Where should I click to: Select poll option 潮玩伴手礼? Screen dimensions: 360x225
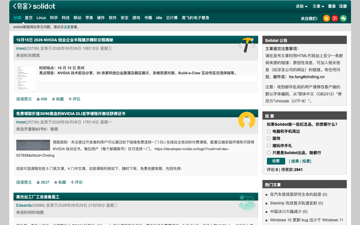[x=269, y=146]
